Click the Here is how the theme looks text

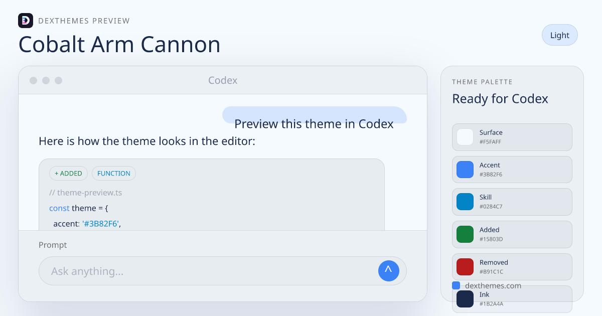pyautogui.click(x=147, y=141)
